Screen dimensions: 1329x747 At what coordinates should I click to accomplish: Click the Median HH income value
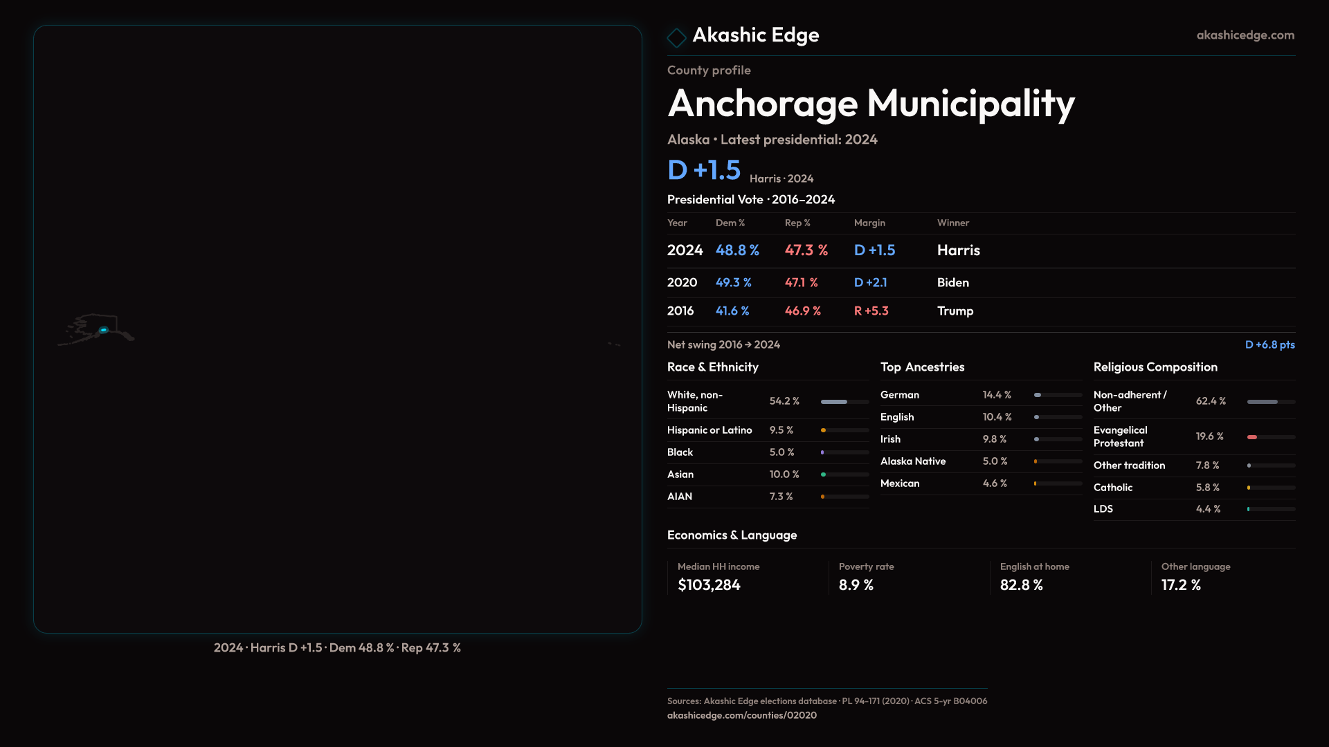(709, 585)
